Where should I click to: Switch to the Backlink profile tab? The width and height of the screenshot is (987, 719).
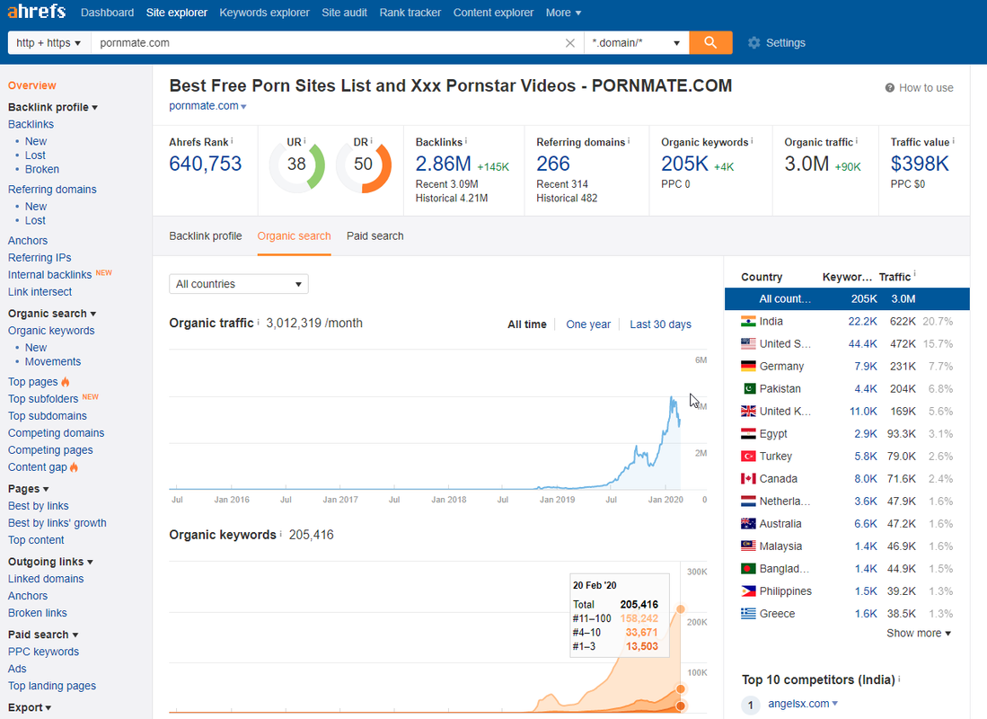click(205, 236)
